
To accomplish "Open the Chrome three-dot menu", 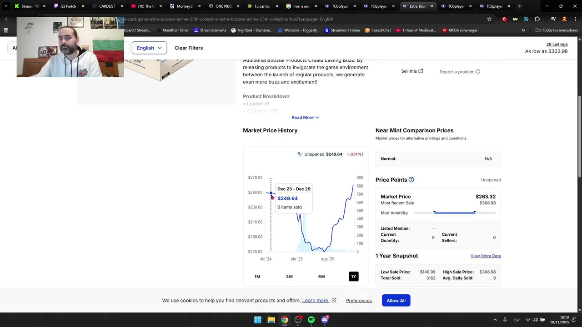I will point(575,19).
